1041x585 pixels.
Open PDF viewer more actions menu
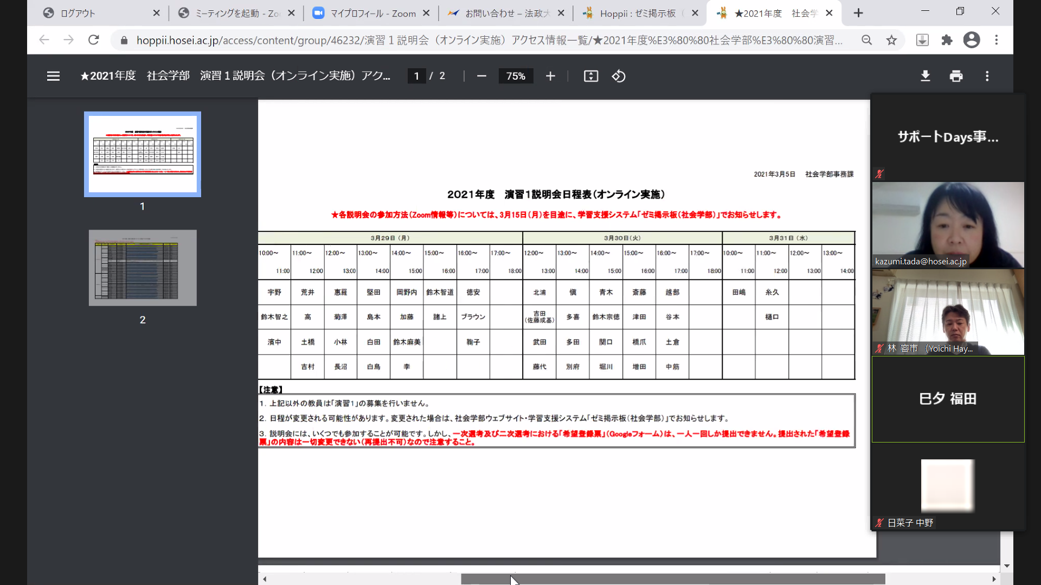click(987, 76)
